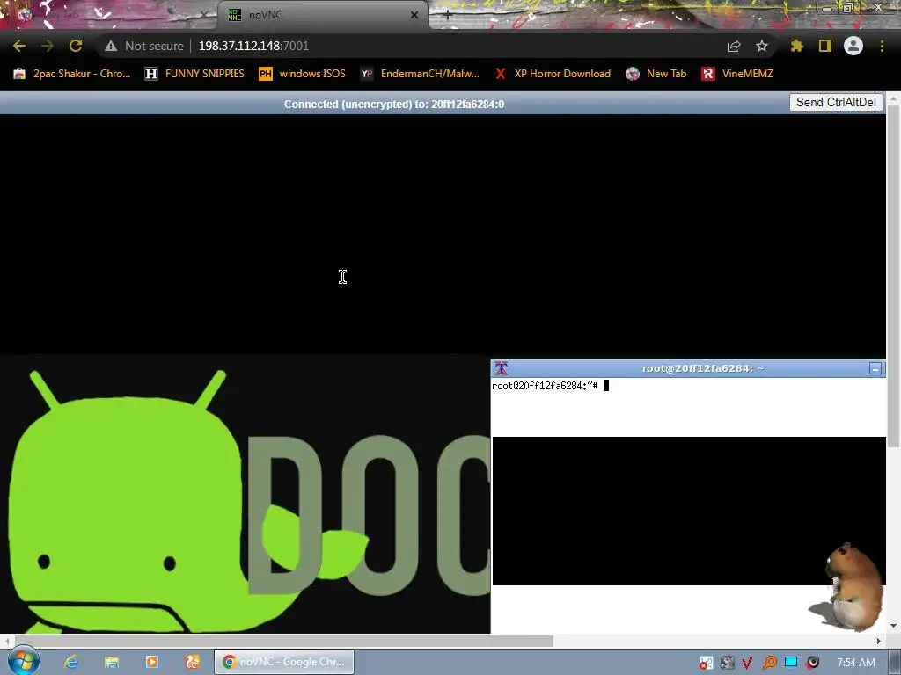Select the noVNC - Google Chrome taskbar button
The image size is (901, 675).
[284, 662]
